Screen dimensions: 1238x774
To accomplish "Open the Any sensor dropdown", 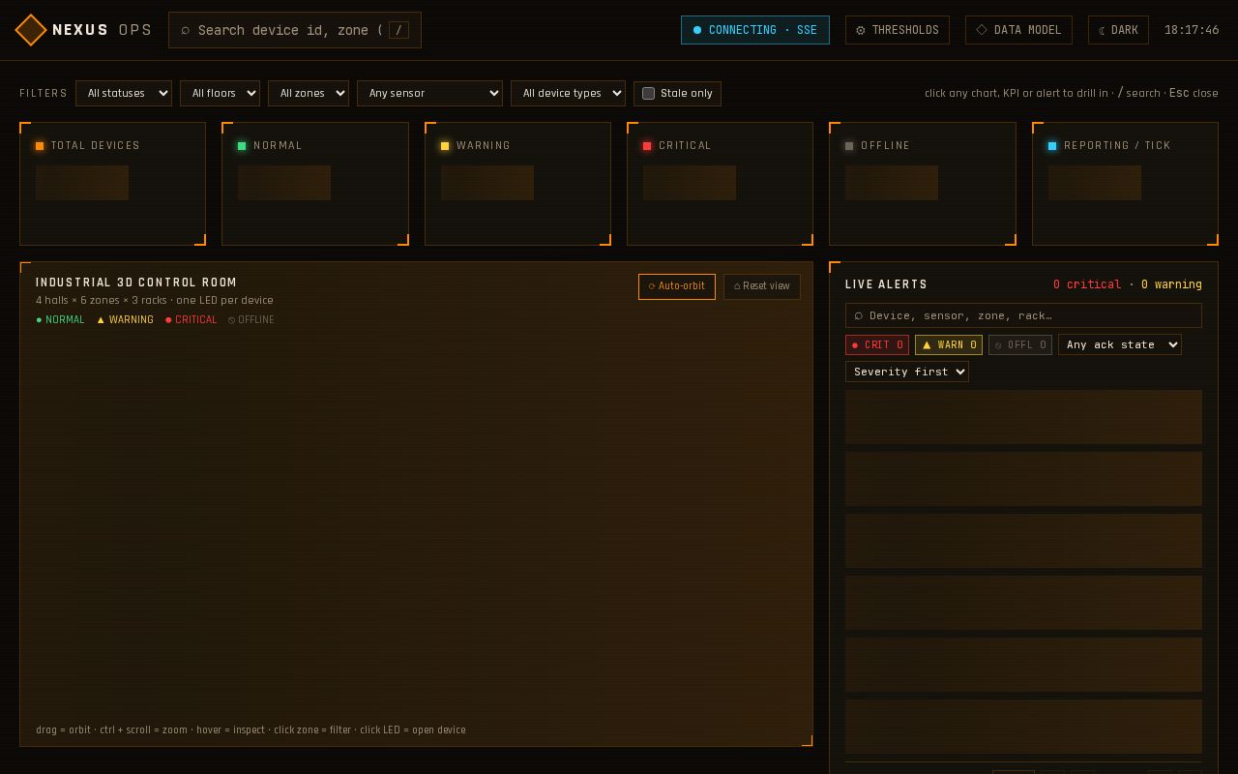I will click(x=429, y=94).
